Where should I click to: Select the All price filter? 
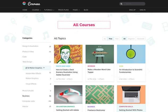(x=105, y=39)
